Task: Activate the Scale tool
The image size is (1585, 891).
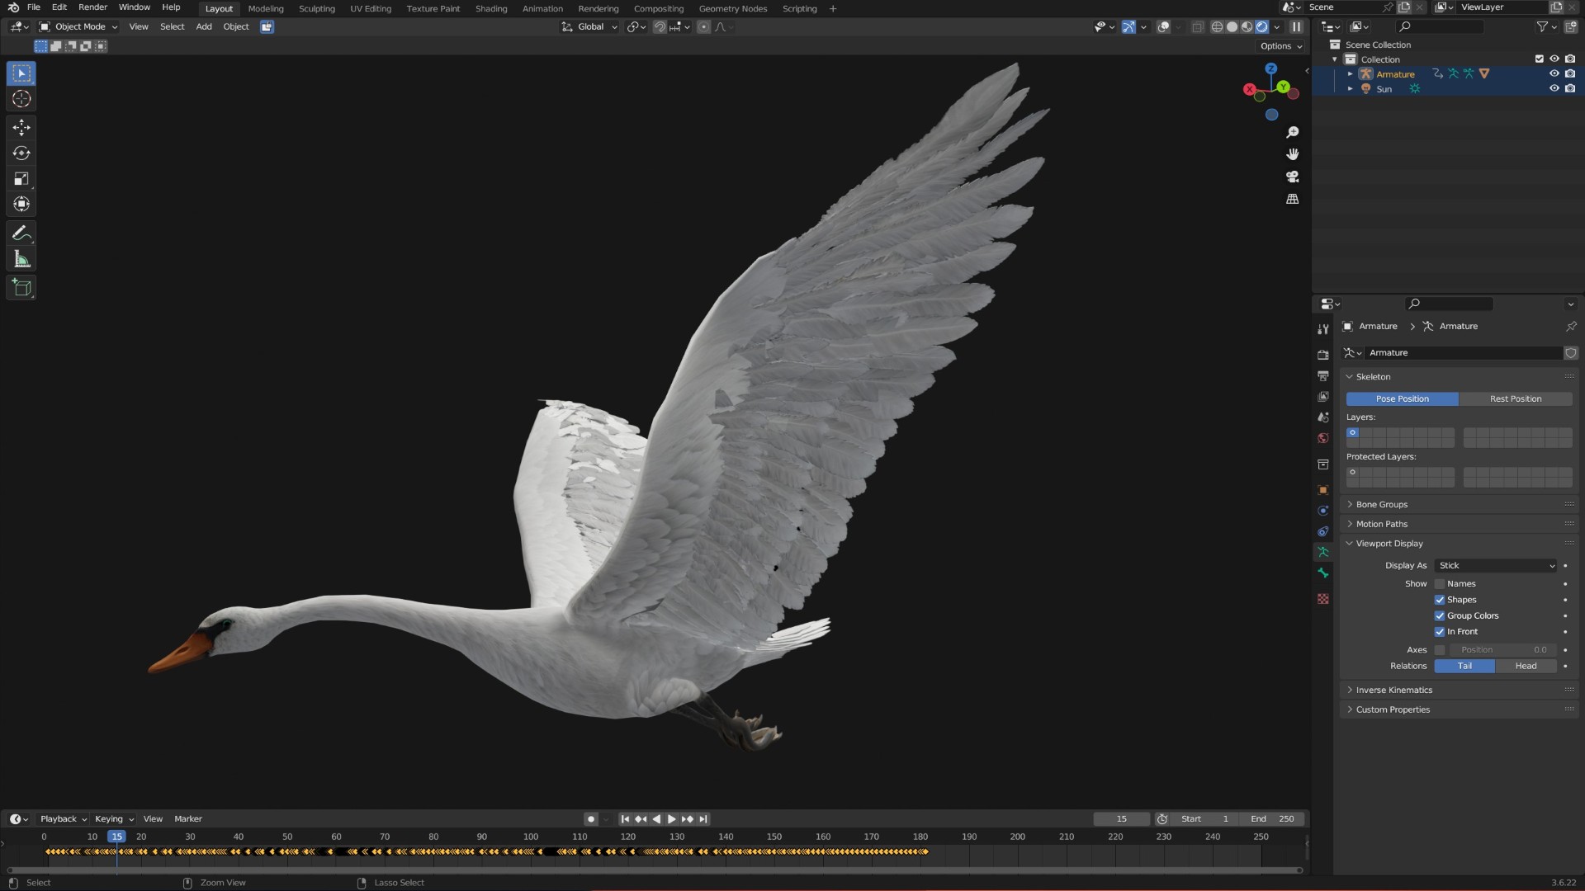Action: [x=21, y=179]
